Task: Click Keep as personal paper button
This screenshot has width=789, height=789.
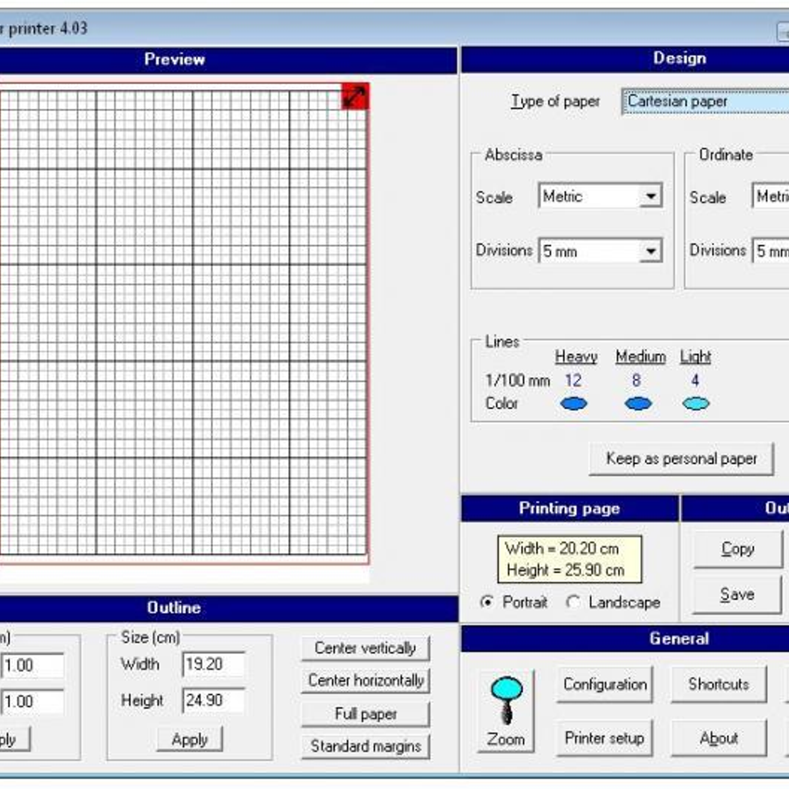Action: point(681,459)
